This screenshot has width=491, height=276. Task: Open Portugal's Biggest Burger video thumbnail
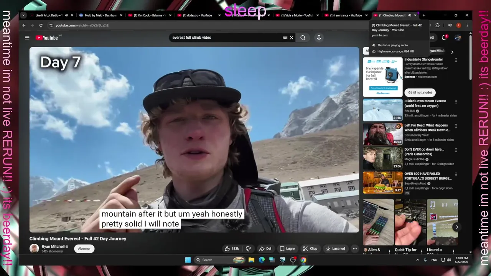tap(382, 182)
